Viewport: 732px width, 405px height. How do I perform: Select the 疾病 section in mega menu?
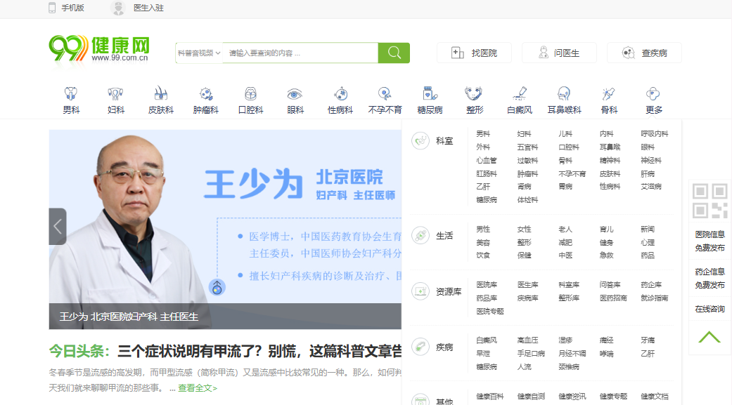tap(420, 346)
